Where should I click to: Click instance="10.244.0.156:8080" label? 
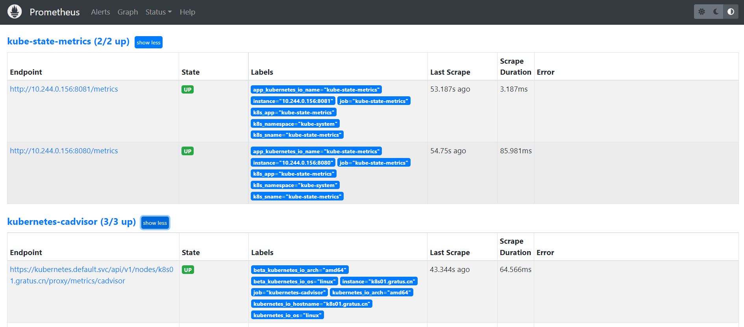[293, 163]
